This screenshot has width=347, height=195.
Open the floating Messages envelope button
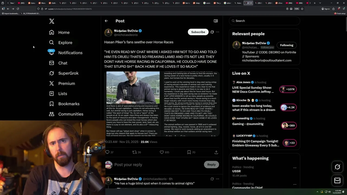(x=337, y=181)
